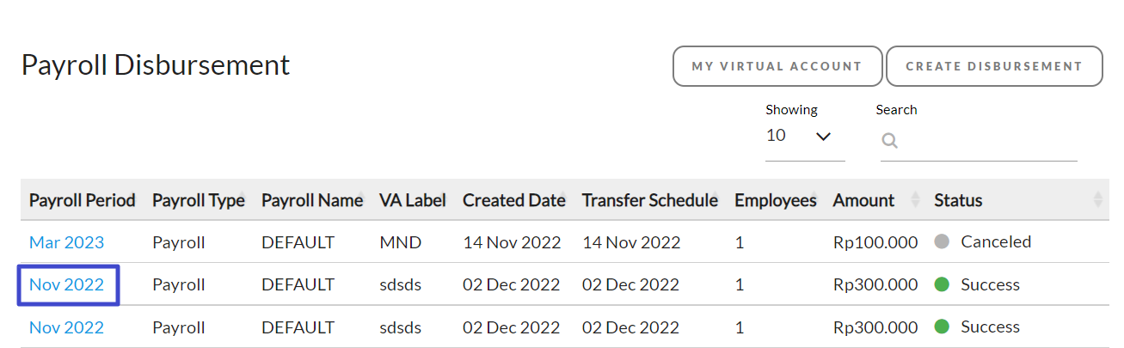Click the green Success dot in second row

click(942, 284)
